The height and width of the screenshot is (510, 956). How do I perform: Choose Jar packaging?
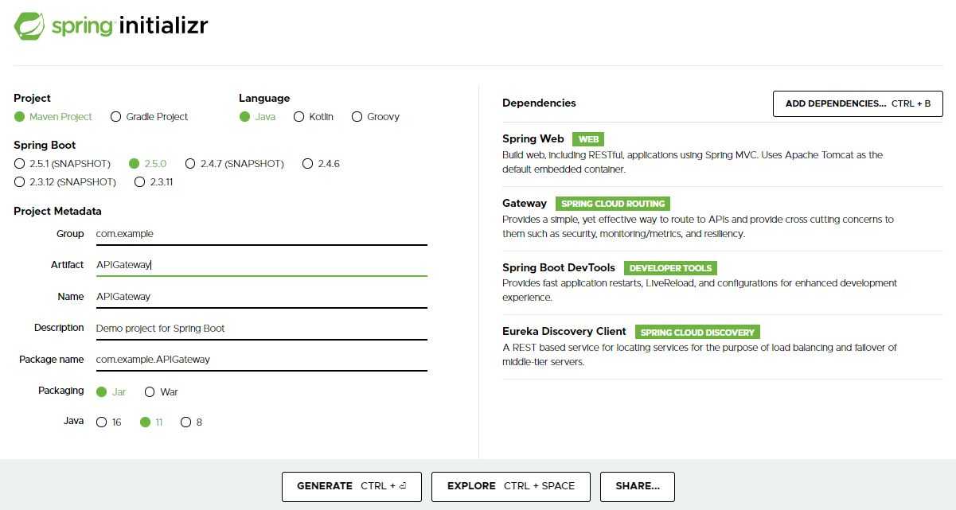click(x=111, y=392)
